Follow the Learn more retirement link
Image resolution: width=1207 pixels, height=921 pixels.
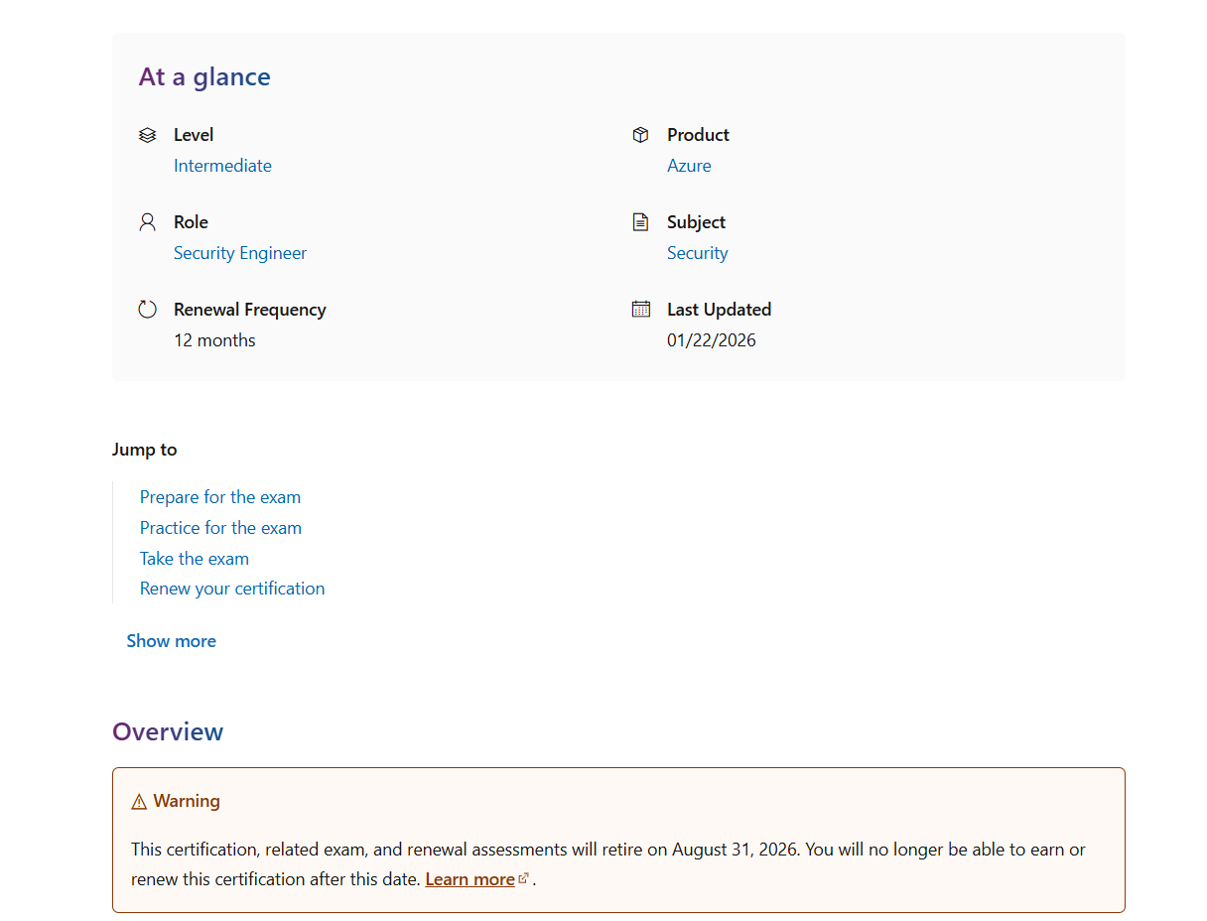(470, 879)
